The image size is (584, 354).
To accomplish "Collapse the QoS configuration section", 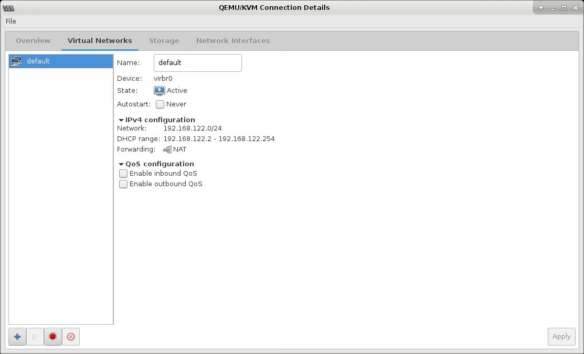I will (x=121, y=164).
